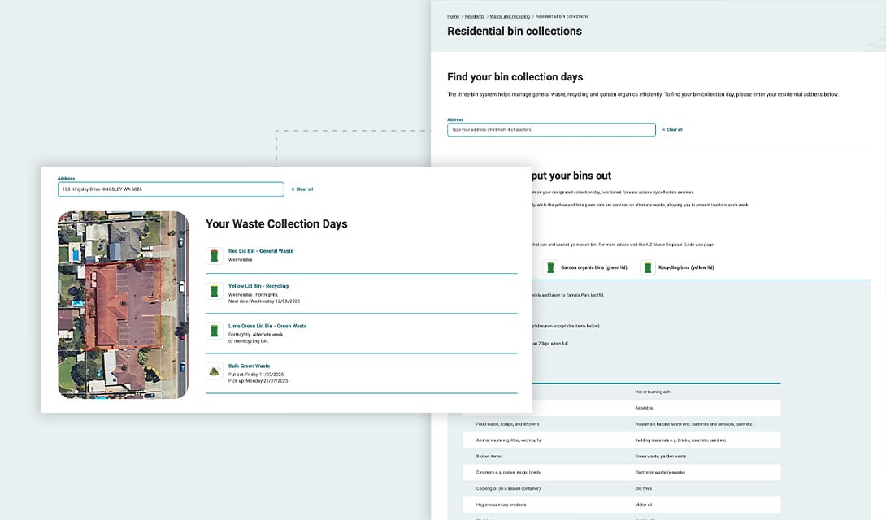Go to the Residents breadcrumb link
Image resolution: width=886 pixels, height=520 pixels.
tap(475, 16)
